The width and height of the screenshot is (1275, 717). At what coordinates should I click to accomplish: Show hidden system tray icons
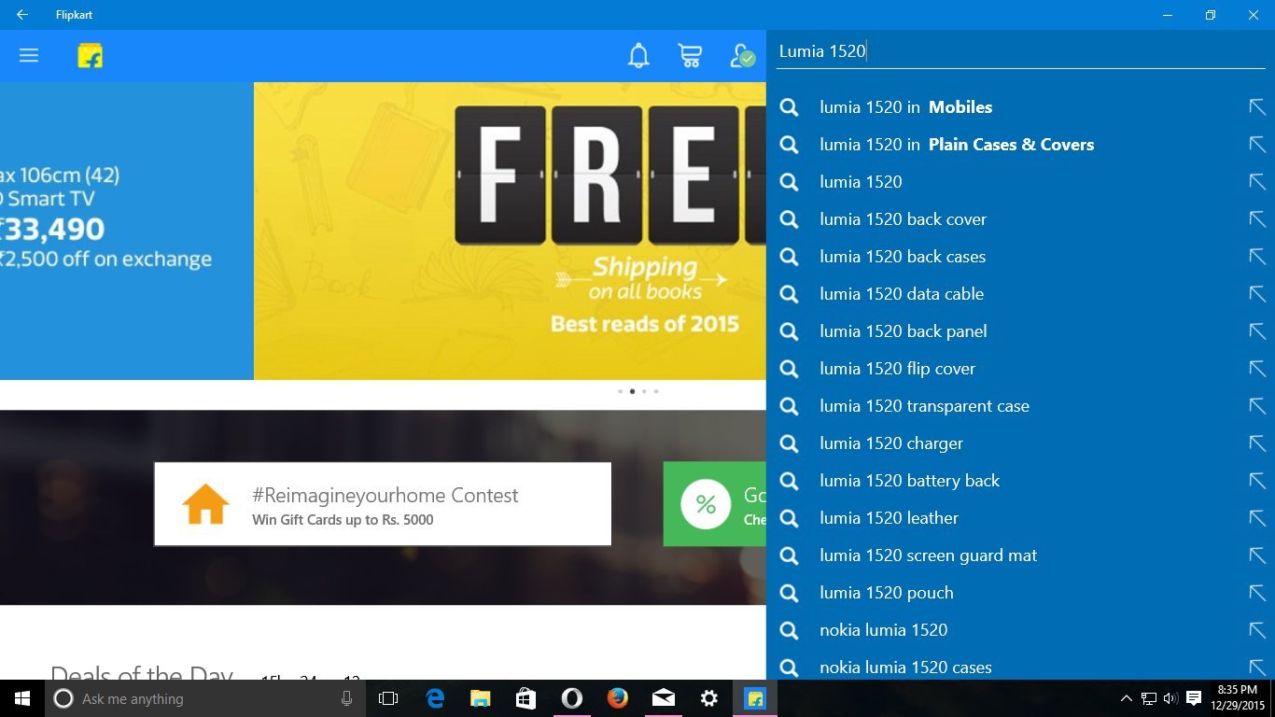pos(1127,698)
